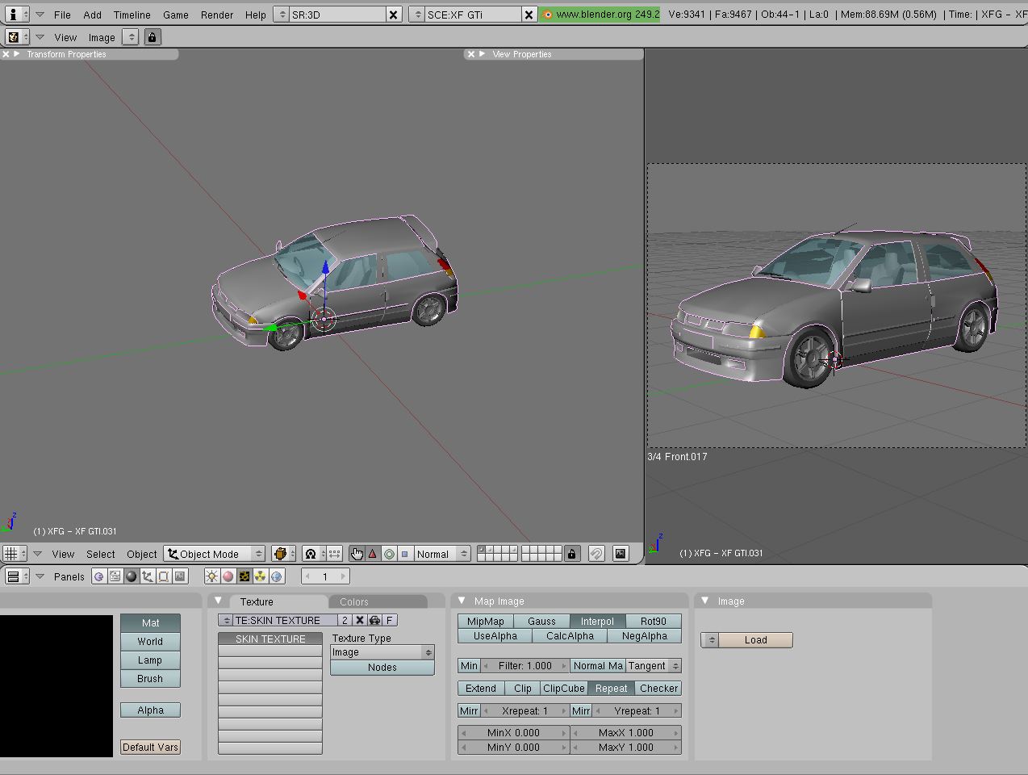Expand the Texture Type Image dropdown
1028x775 pixels.
click(x=382, y=652)
